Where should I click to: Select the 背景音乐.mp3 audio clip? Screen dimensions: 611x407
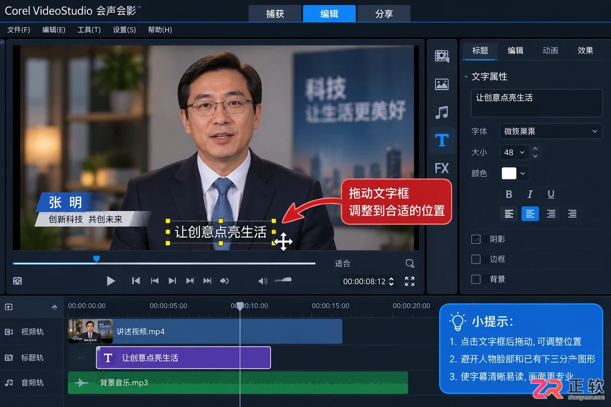(238, 383)
